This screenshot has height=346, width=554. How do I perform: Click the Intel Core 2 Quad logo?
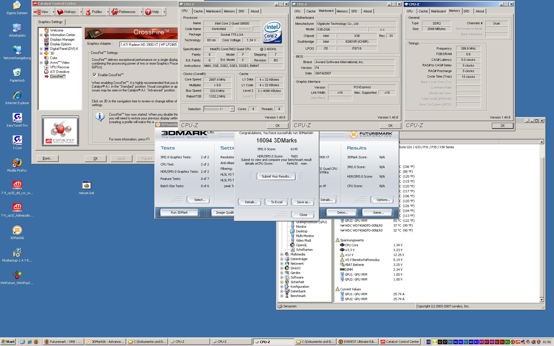click(x=273, y=32)
